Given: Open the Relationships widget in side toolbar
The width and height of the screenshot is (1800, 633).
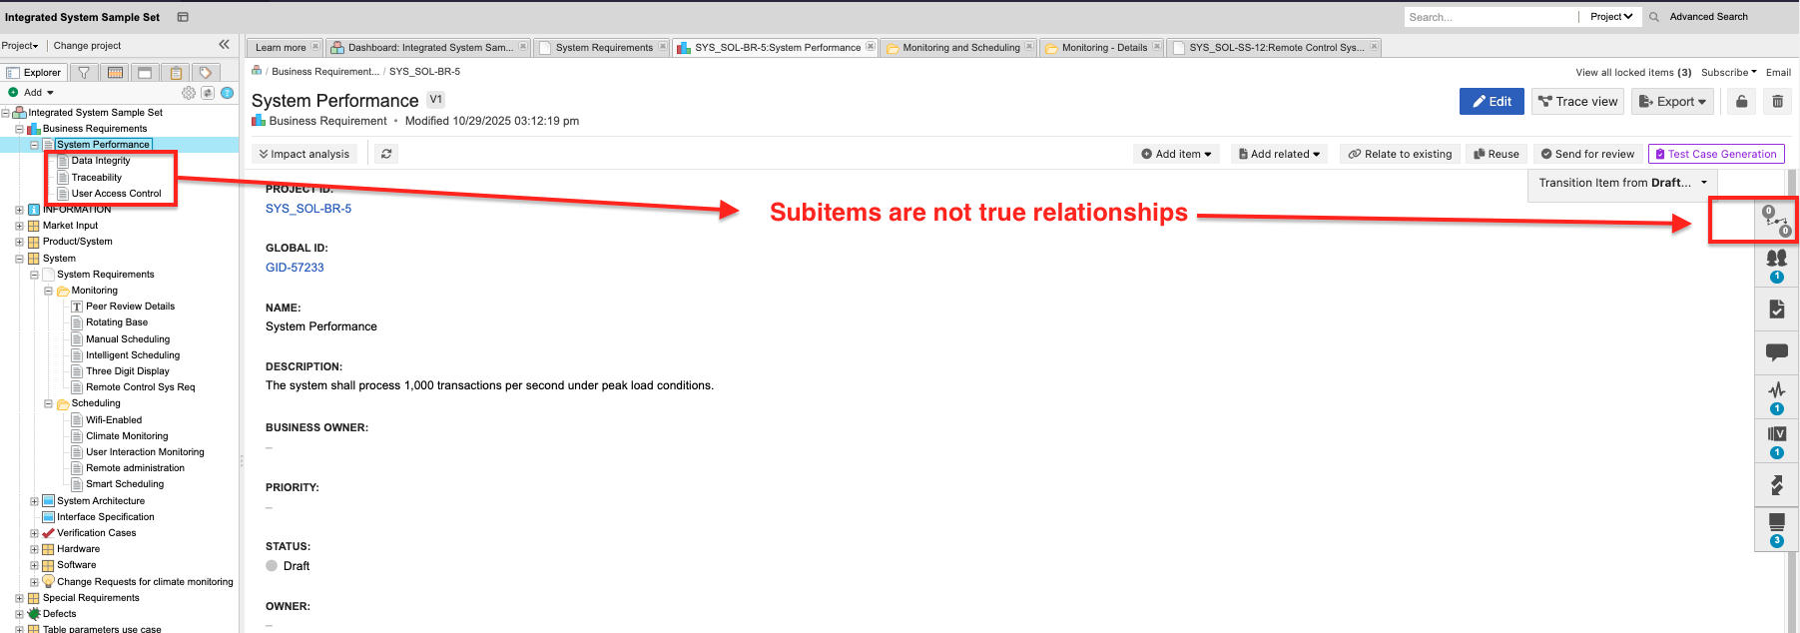Looking at the screenshot, I should [1776, 221].
